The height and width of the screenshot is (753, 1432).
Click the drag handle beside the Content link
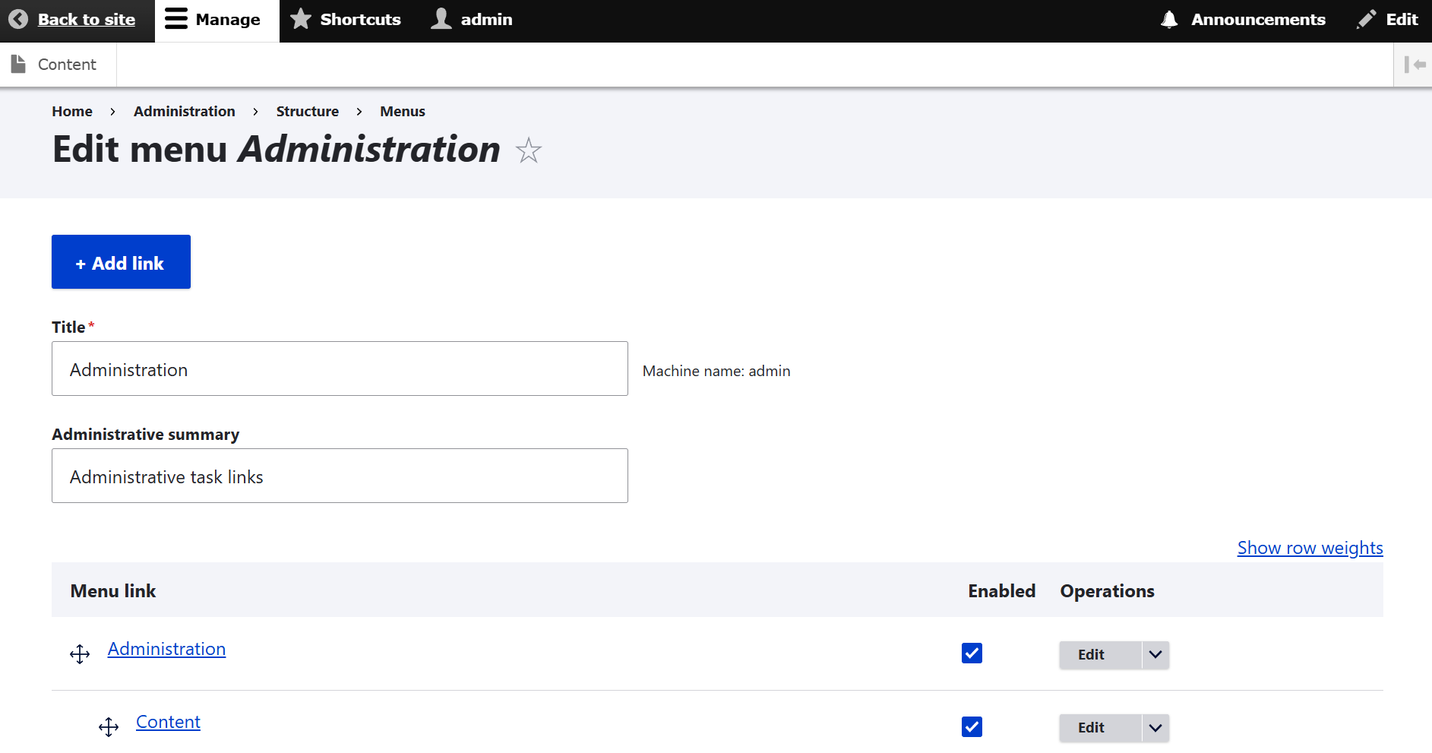pos(108,726)
